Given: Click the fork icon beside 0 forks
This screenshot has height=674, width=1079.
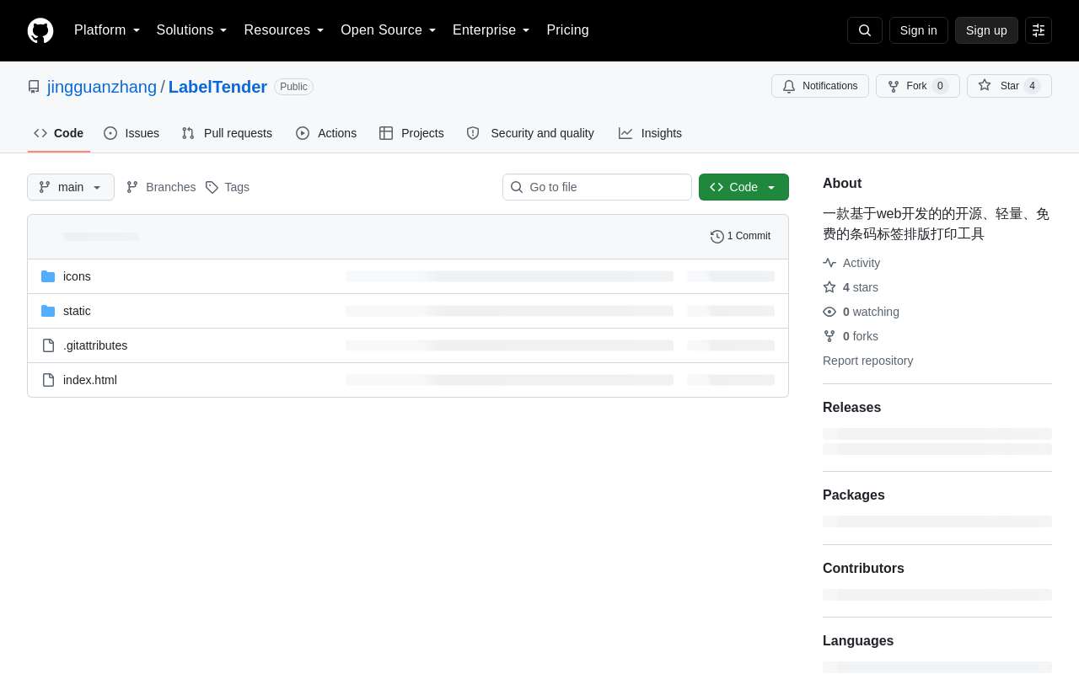Looking at the screenshot, I should pyautogui.click(x=829, y=336).
